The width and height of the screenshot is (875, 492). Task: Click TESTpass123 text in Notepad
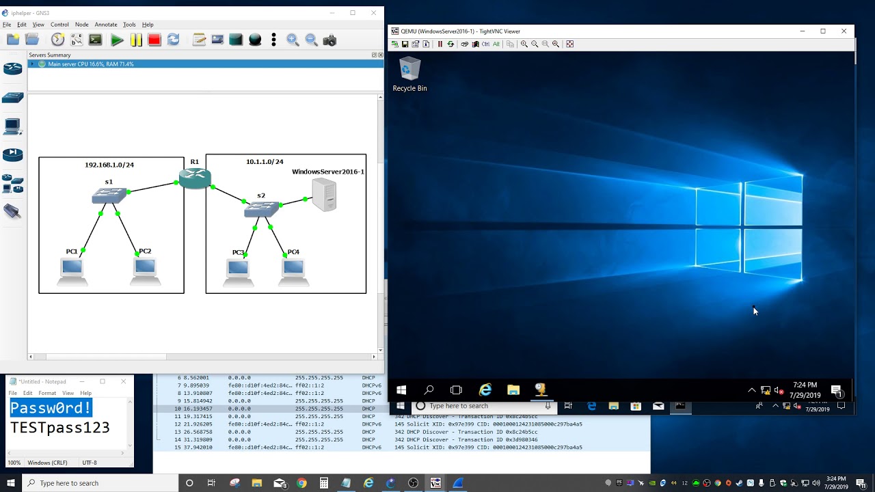[x=60, y=428]
